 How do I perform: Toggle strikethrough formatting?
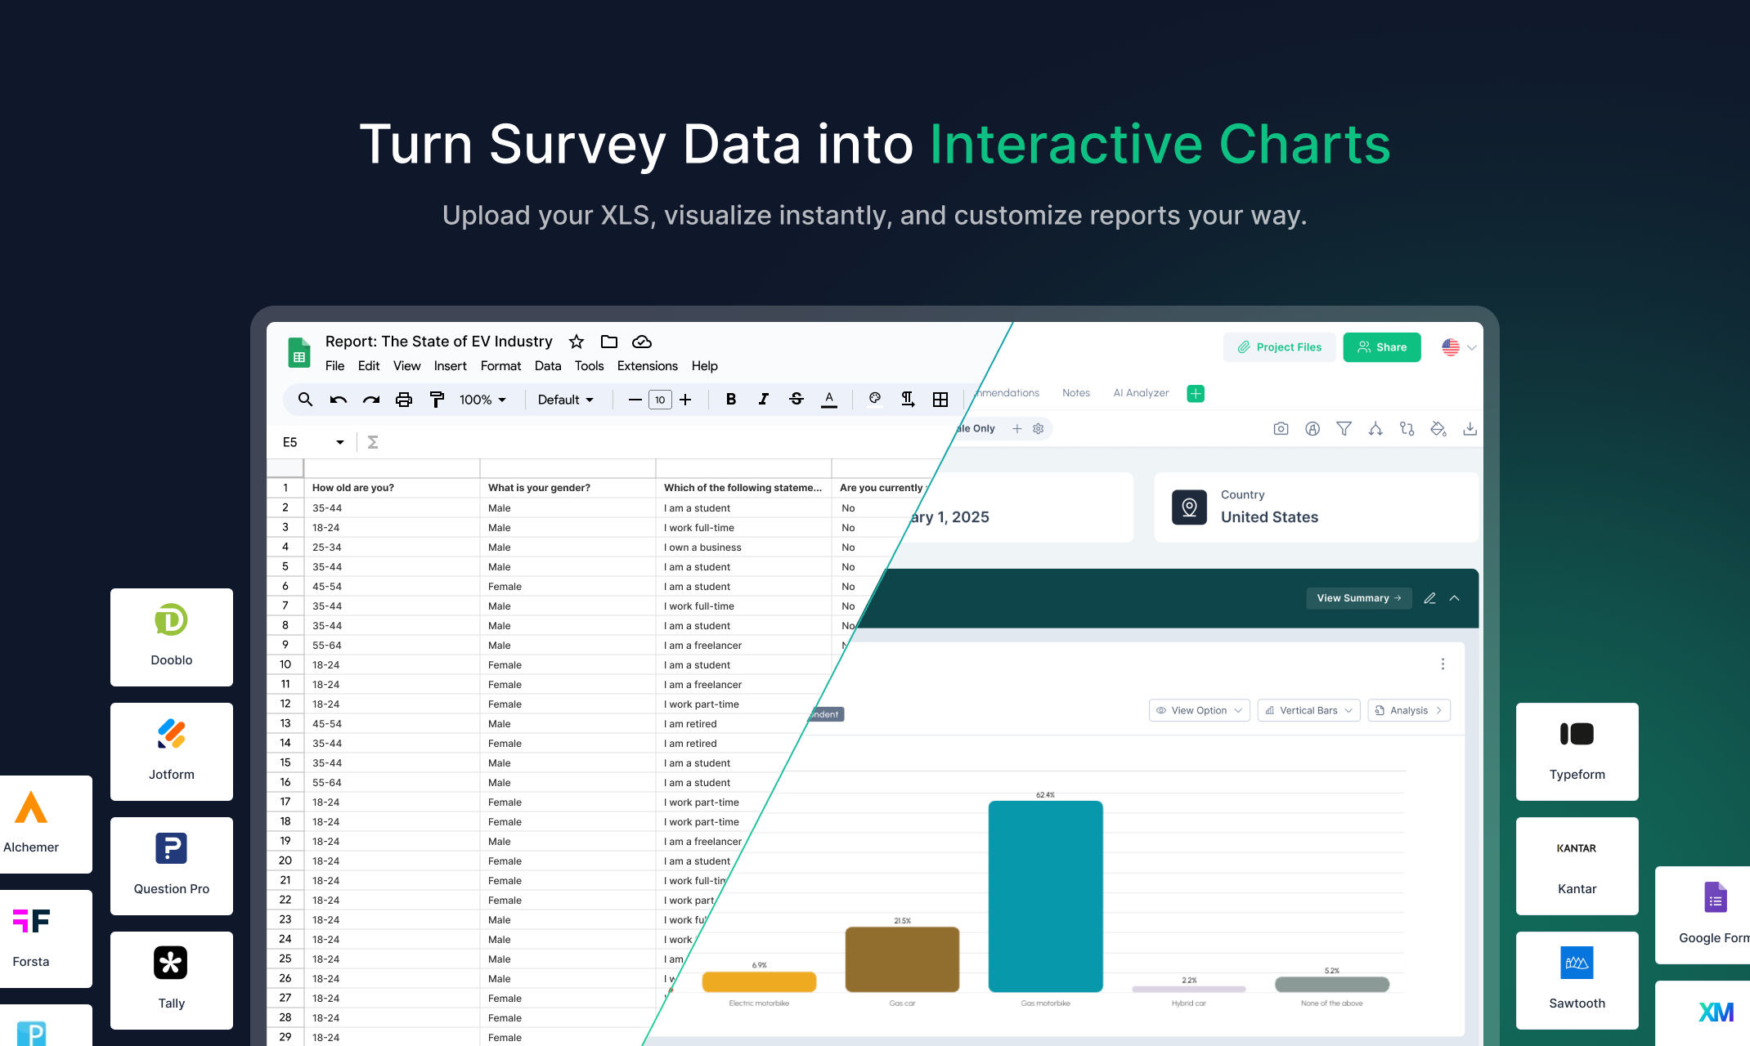[x=796, y=400]
